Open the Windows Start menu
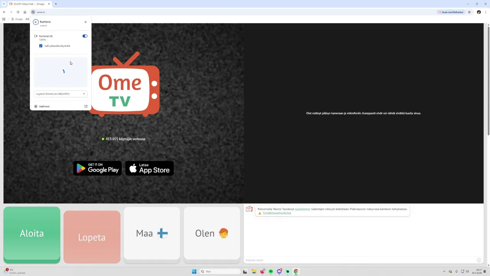Image resolution: width=490 pixels, height=276 pixels. [x=194, y=271]
